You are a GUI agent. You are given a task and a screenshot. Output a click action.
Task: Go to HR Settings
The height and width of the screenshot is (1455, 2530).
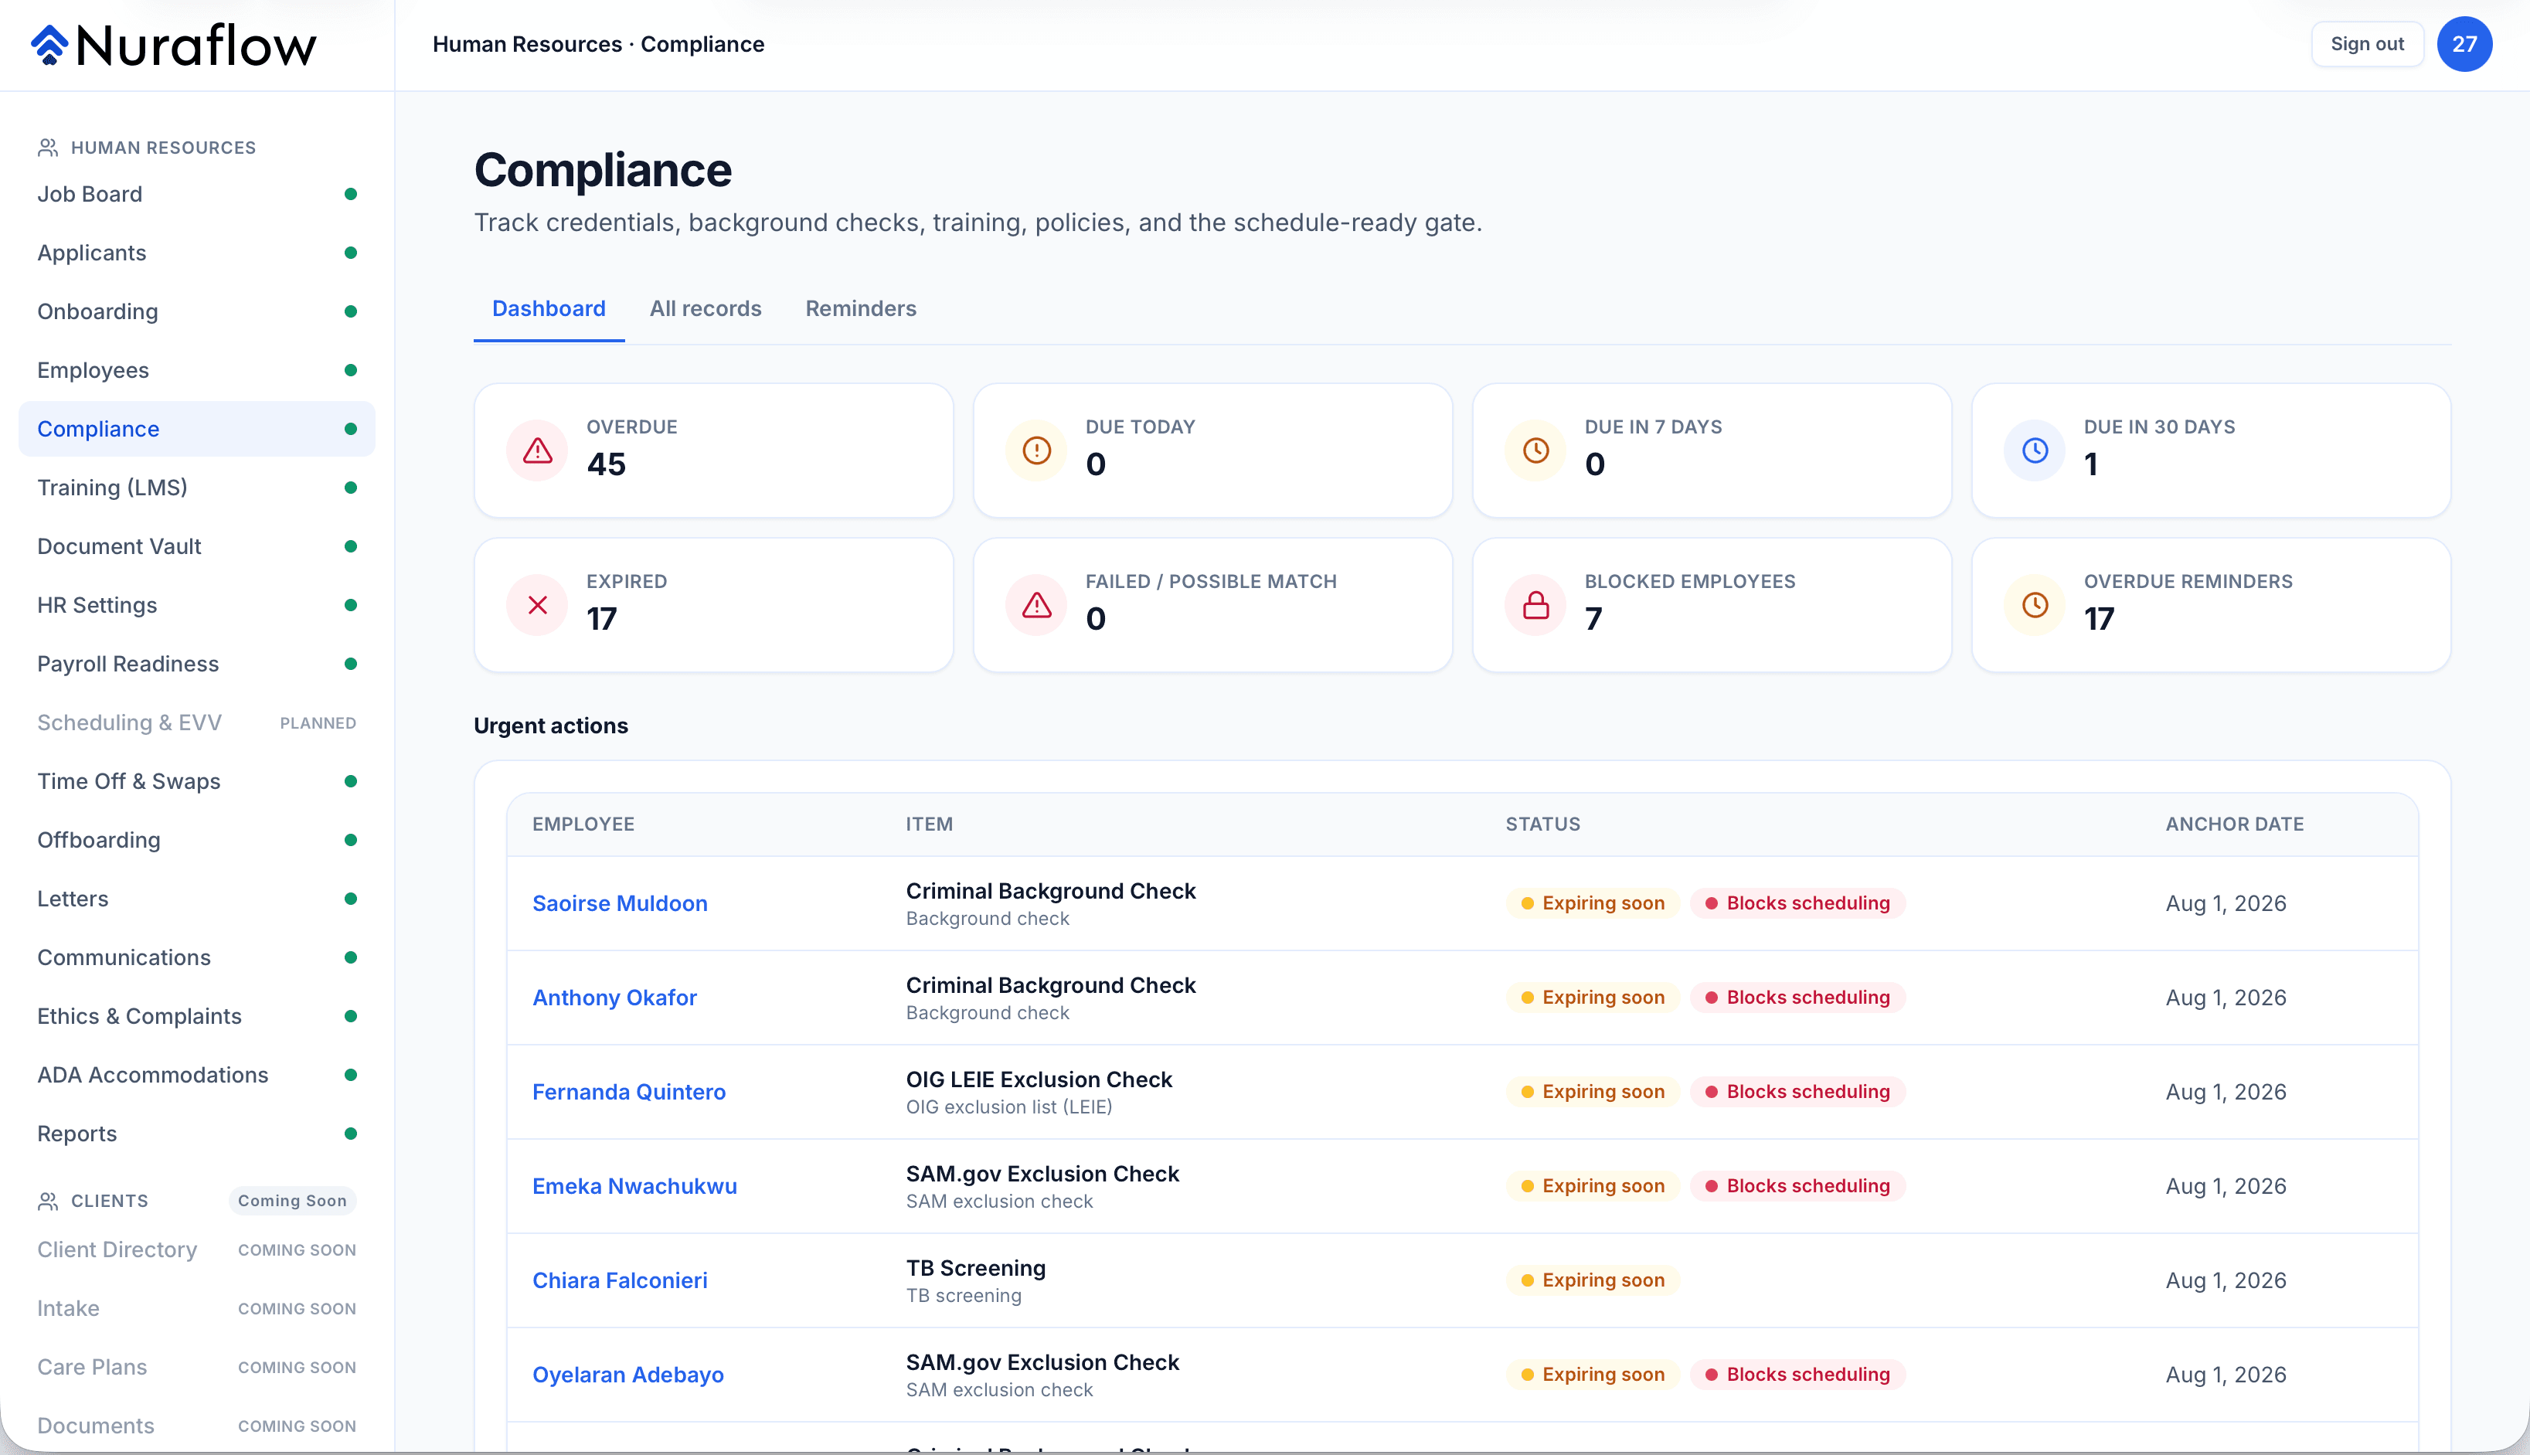(197, 606)
